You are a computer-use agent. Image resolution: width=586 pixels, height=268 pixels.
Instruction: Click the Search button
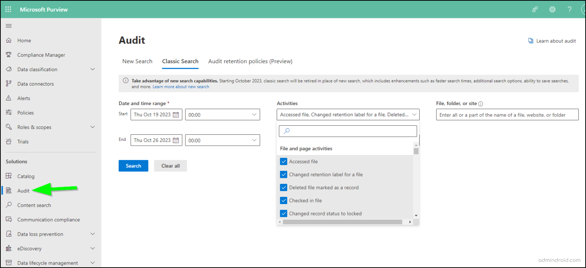(x=133, y=166)
